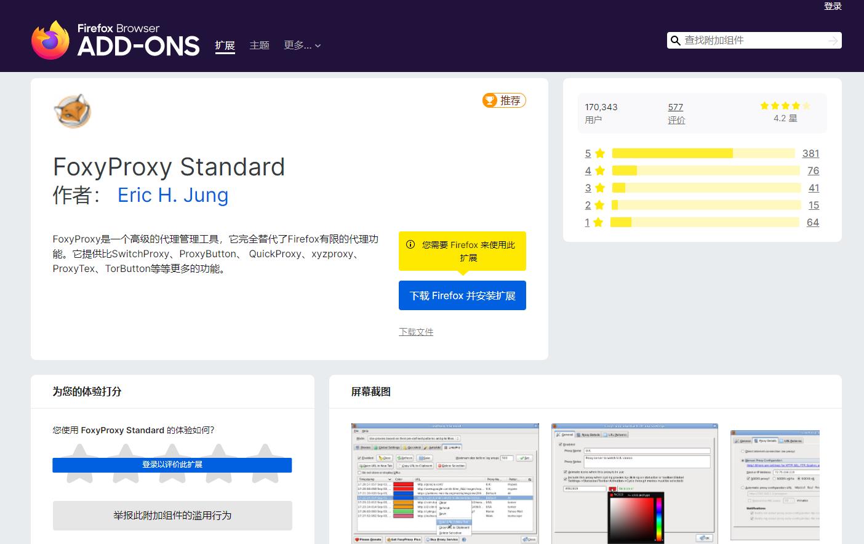Image resolution: width=864 pixels, height=544 pixels.
Task: Open the 76 four-star reviews count
Action: tap(813, 170)
